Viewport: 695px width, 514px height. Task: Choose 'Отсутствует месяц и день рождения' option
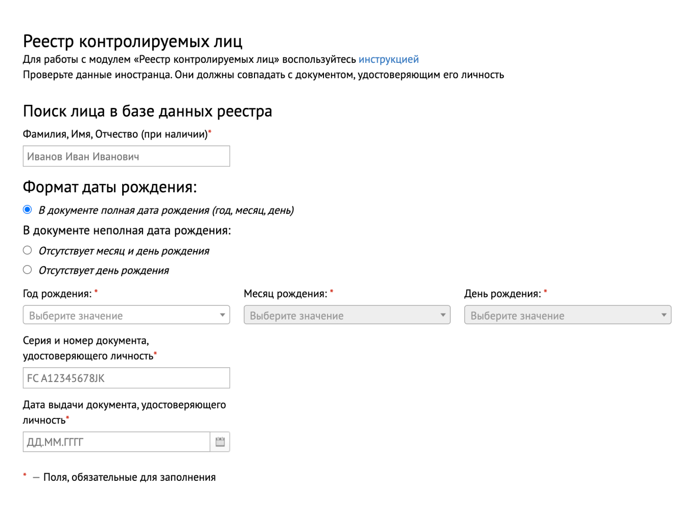pos(26,250)
